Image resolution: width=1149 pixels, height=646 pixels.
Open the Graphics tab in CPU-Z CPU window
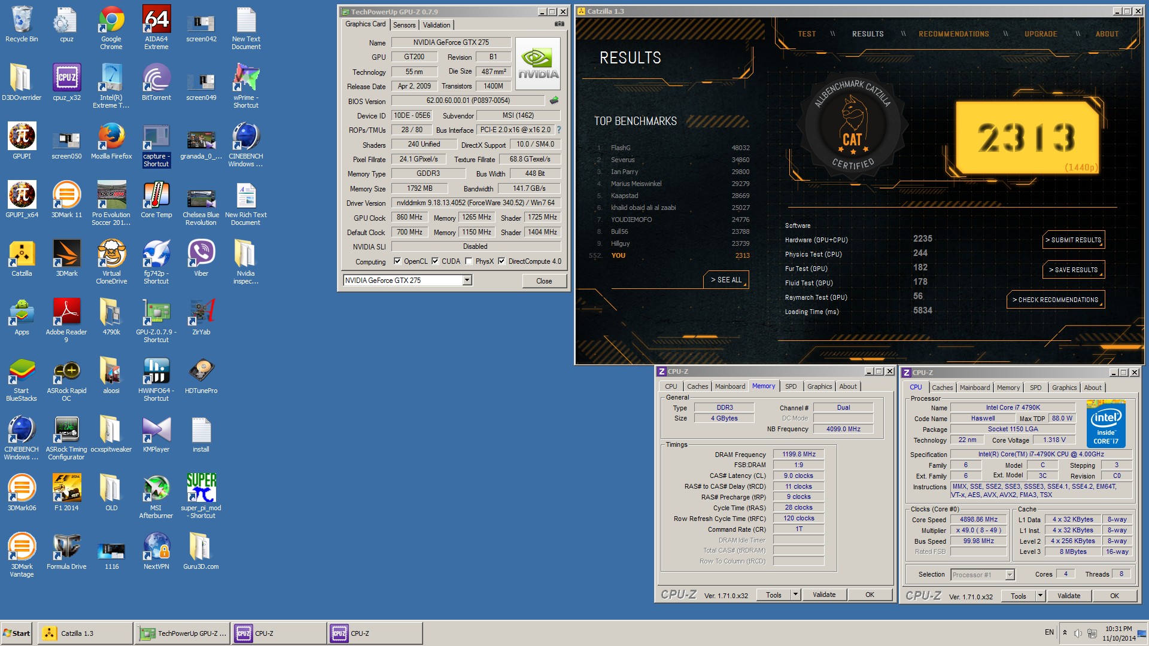1064,388
